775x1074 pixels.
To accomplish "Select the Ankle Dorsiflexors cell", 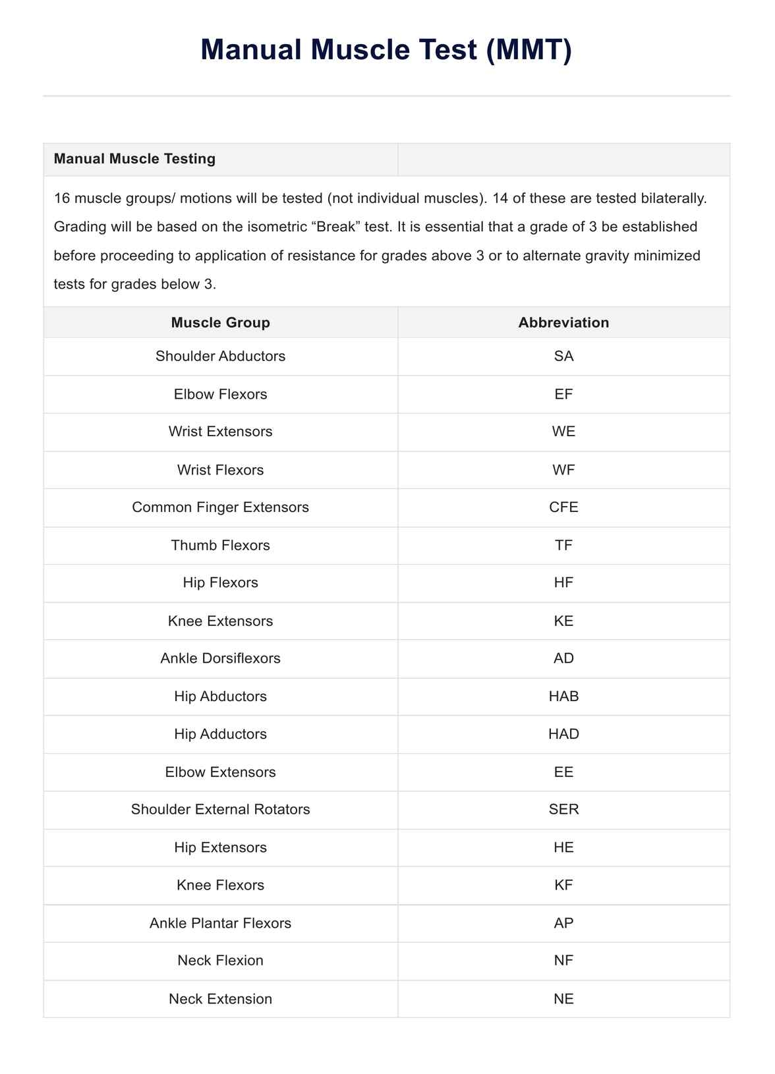I will click(220, 658).
